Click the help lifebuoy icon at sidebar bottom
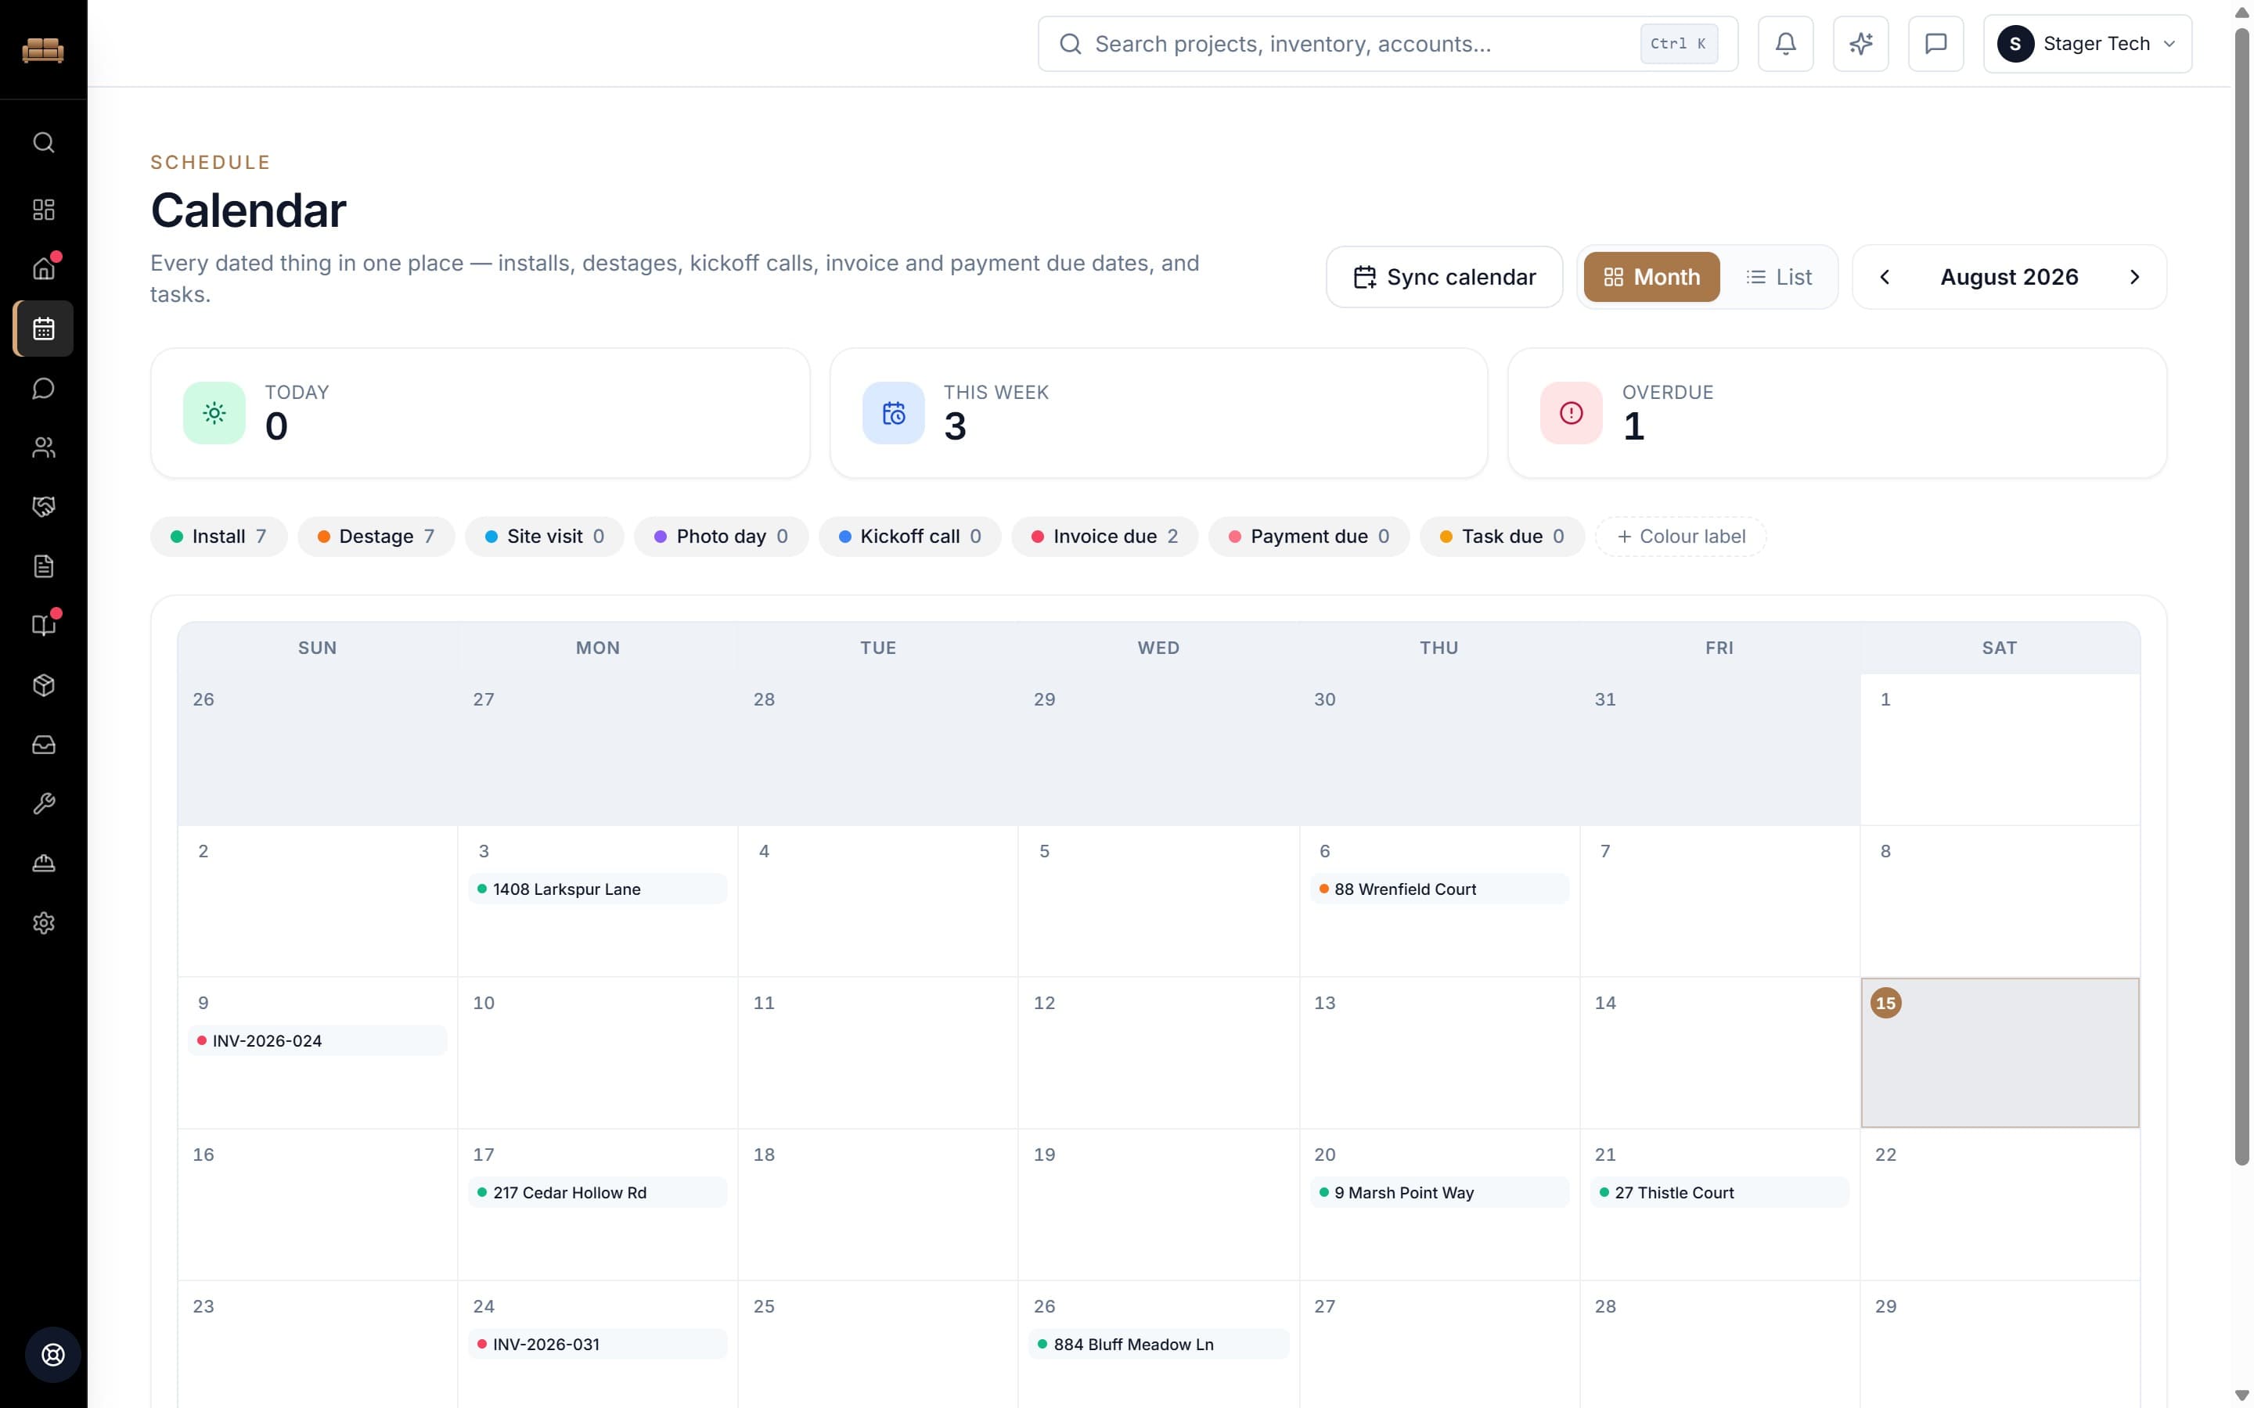Image resolution: width=2254 pixels, height=1408 pixels. (x=53, y=1355)
